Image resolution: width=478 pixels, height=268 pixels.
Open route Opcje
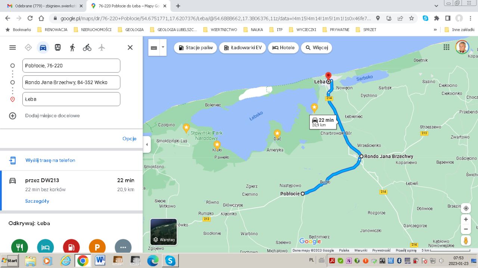129,139
